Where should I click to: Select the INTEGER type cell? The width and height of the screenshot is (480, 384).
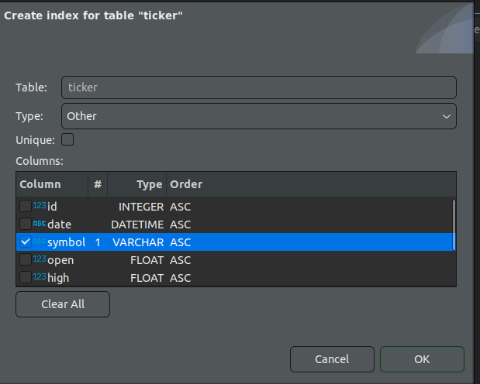pyautogui.click(x=141, y=207)
